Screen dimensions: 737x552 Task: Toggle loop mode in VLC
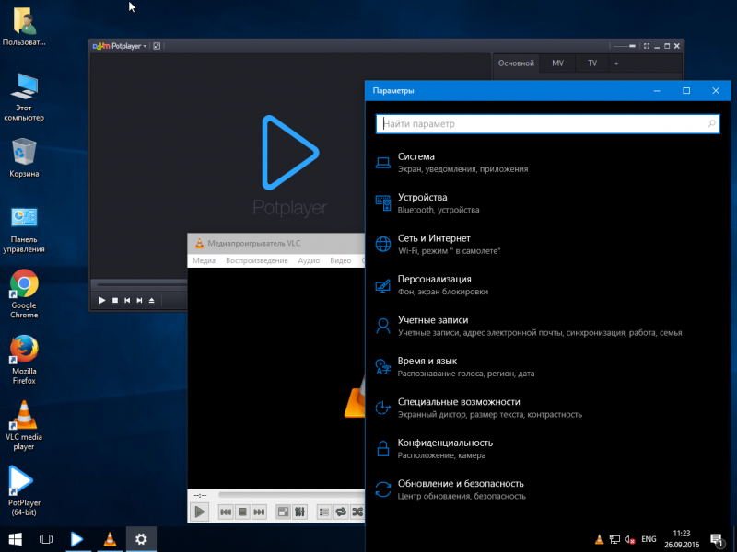point(341,512)
